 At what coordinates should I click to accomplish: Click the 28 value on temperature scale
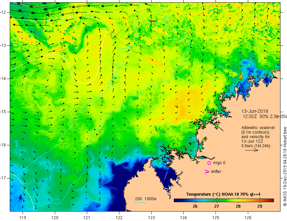click(x=238, y=206)
